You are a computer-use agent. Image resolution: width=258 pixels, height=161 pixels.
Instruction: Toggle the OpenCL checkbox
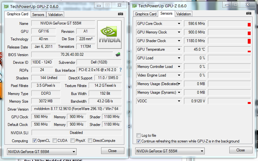tap(34, 141)
